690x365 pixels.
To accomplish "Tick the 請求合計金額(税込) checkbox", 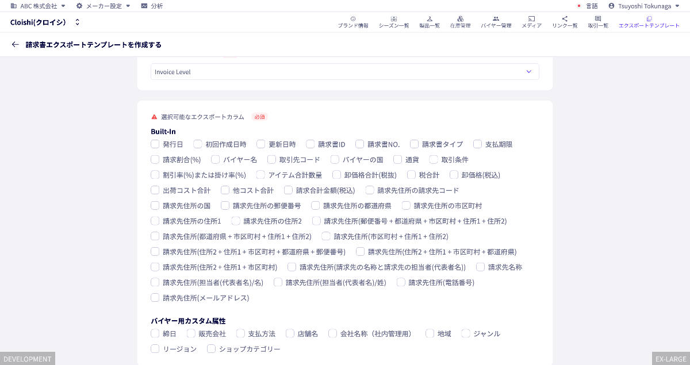I will [x=289, y=190].
